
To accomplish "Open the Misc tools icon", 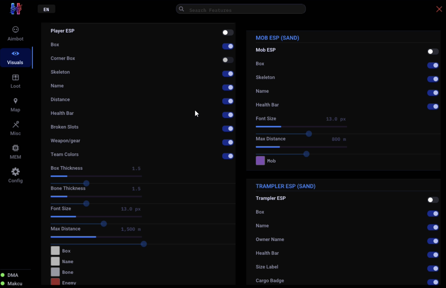I will [15, 124].
